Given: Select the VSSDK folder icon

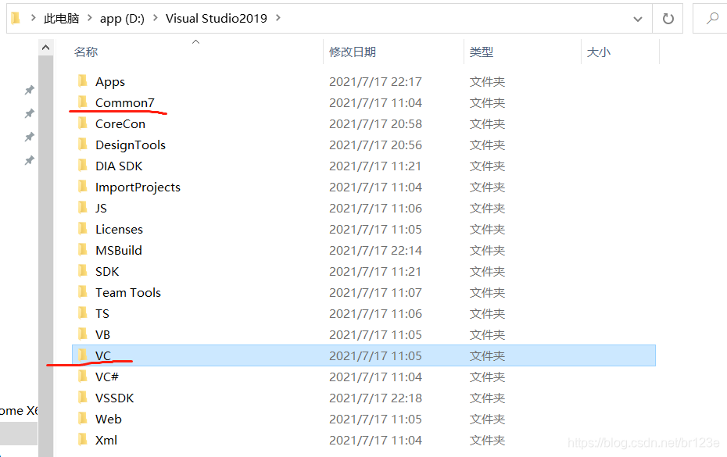Looking at the screenshot, I should (82, 397).
